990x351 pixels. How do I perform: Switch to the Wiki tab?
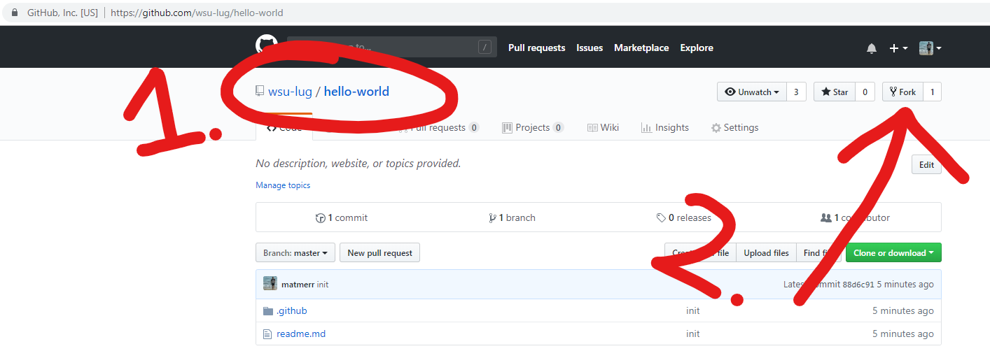tap(603, 127)
